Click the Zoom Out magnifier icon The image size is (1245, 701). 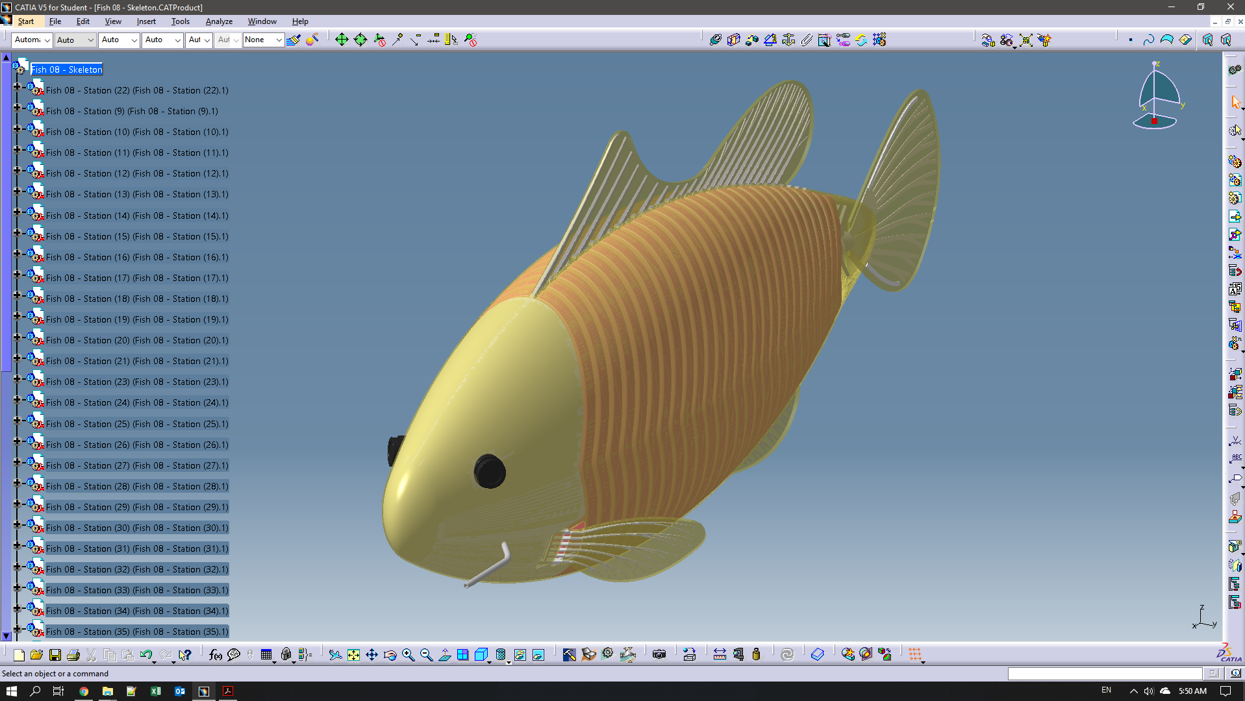[426, 654]
